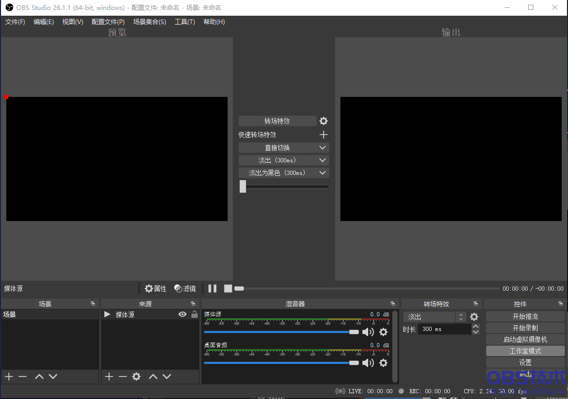The width and height of the screenshot is (568, 399).
Task: Pop out the 场景 dock panel
Action: click(93, 304)
